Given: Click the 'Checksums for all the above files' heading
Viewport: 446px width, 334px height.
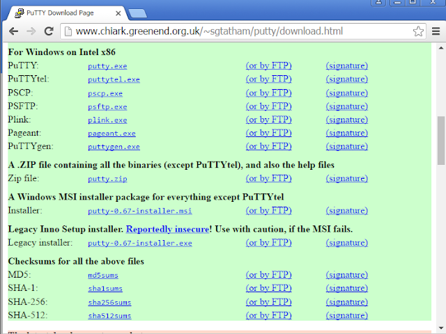Looking at the screenshot, I should tap(76, 261).
